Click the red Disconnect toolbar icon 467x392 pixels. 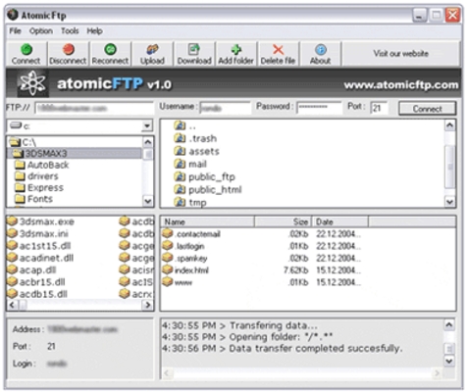point(68,49)
